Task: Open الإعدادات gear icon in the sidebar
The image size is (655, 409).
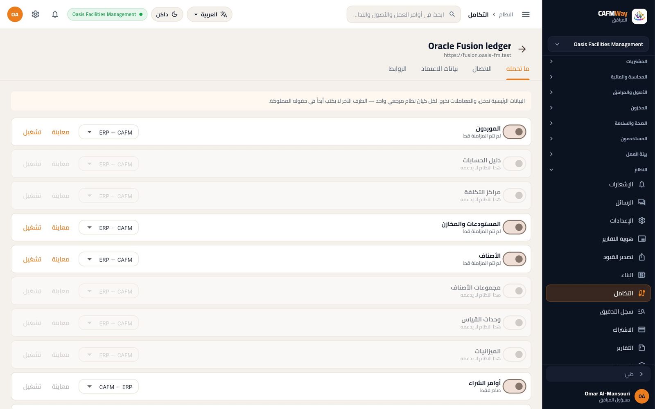Action: tap(641, 220)
